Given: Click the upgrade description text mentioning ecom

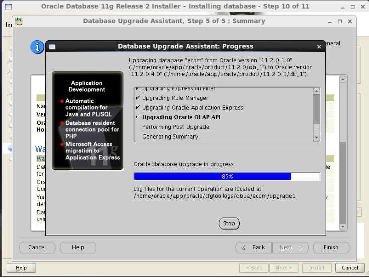Looking at the screenshot, I should [x=221, y=67].
